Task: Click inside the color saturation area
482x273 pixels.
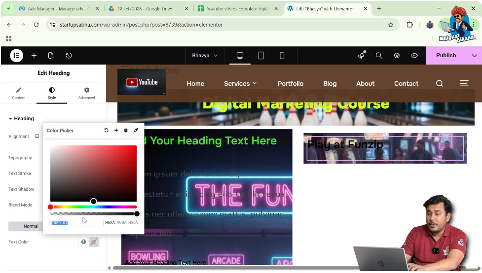Action: pyautogui.click(x=93, y=173)
